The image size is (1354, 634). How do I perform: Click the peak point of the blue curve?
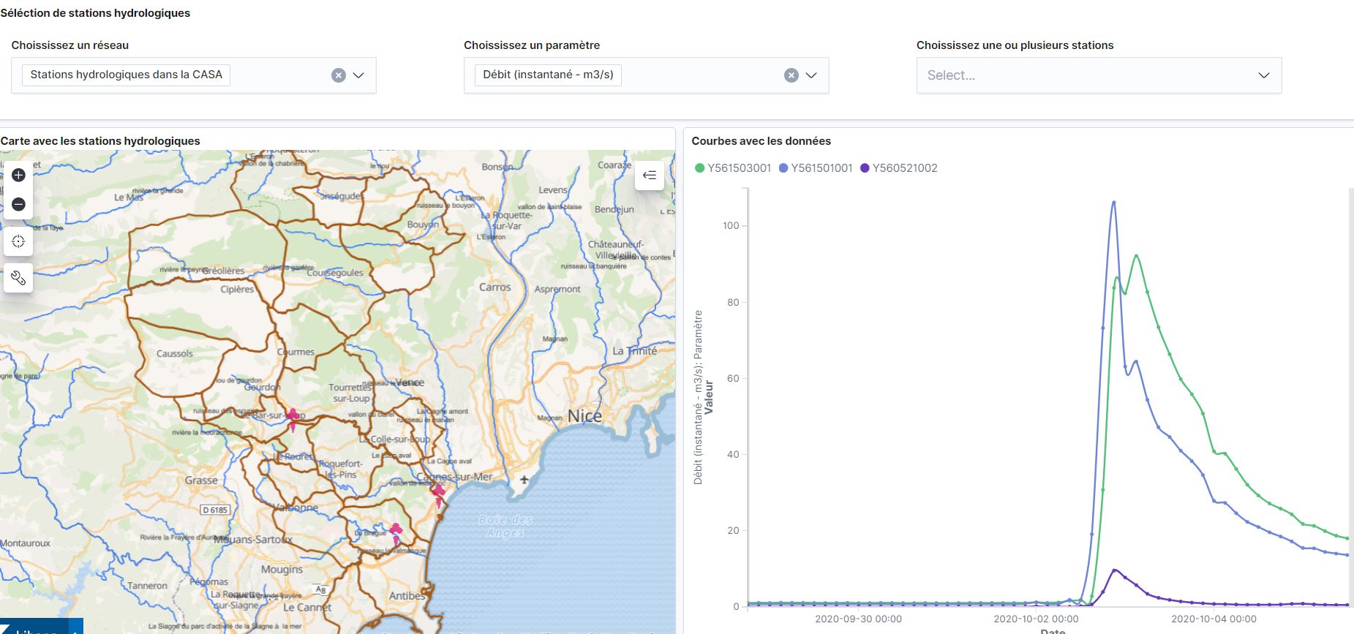click(x=1113, y=203)
